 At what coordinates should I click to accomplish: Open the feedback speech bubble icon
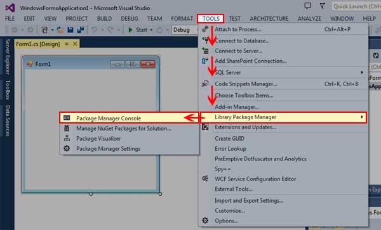(x=307, y=6)
